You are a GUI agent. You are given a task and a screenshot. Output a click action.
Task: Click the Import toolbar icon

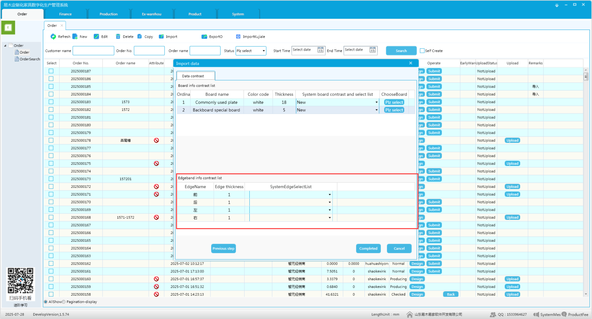click(x=161, y=37)
